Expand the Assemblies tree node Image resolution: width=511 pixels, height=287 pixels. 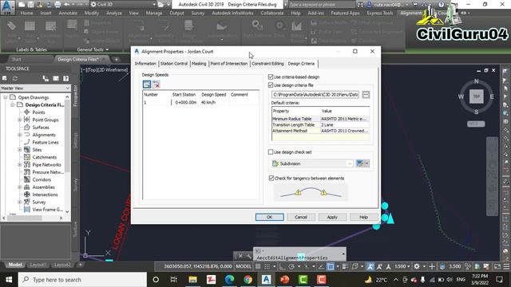pyautogui.click(x=19, y=187)
